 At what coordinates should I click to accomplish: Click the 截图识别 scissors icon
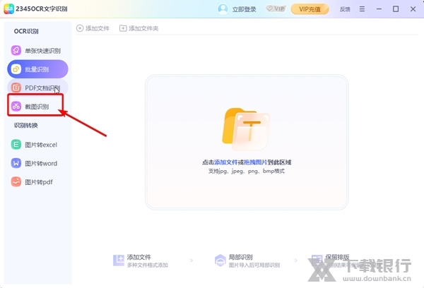click(x=16, y=106)
